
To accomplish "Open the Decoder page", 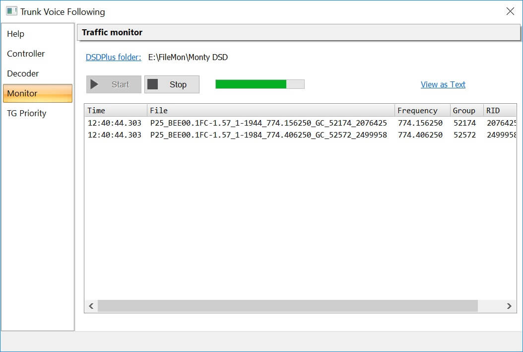I will click(x=23, y=73).
